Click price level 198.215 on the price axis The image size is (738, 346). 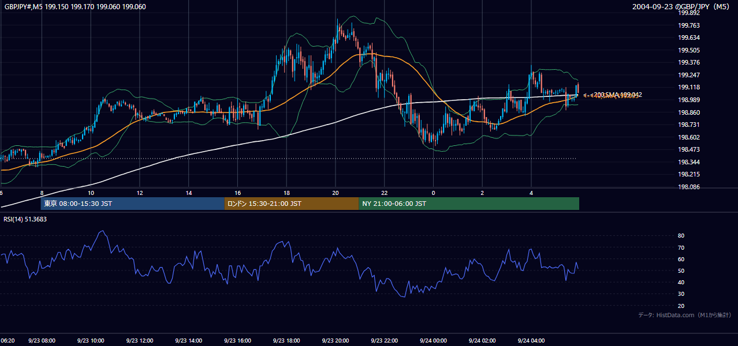point(688,174)
